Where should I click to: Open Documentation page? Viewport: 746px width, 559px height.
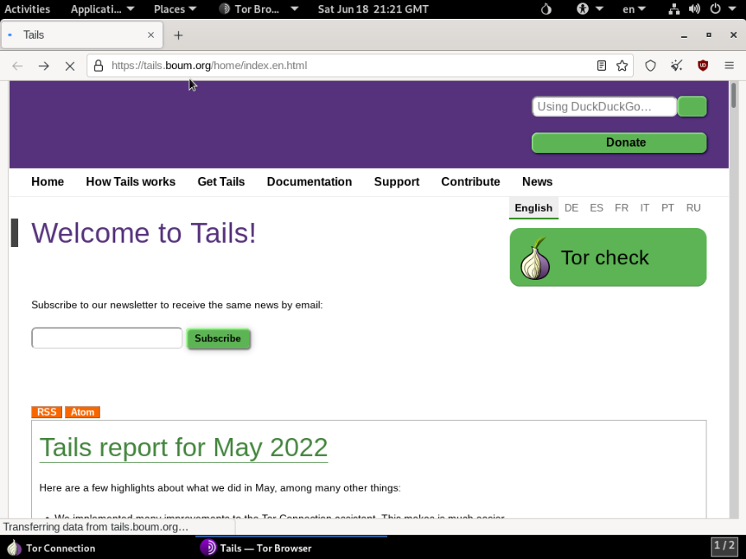pos(310,182)
